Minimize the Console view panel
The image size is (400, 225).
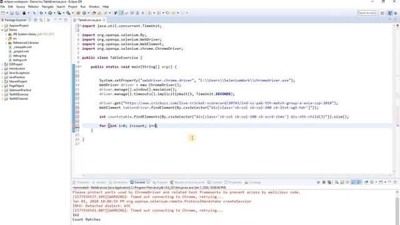[389, 182]
